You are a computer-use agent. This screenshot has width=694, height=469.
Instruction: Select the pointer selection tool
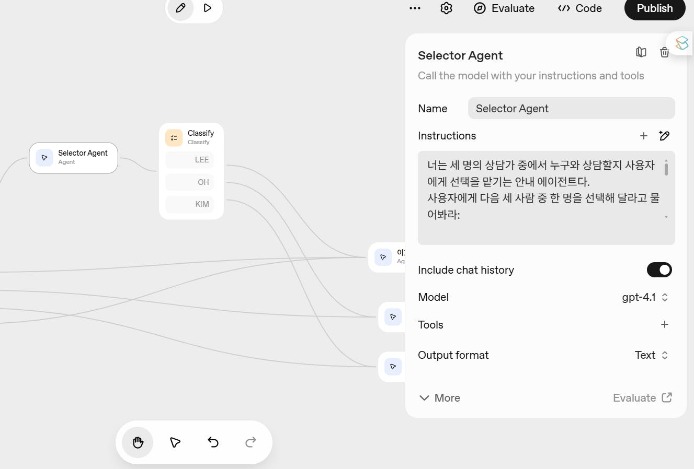pyautogui.click(x=175, y=442)
